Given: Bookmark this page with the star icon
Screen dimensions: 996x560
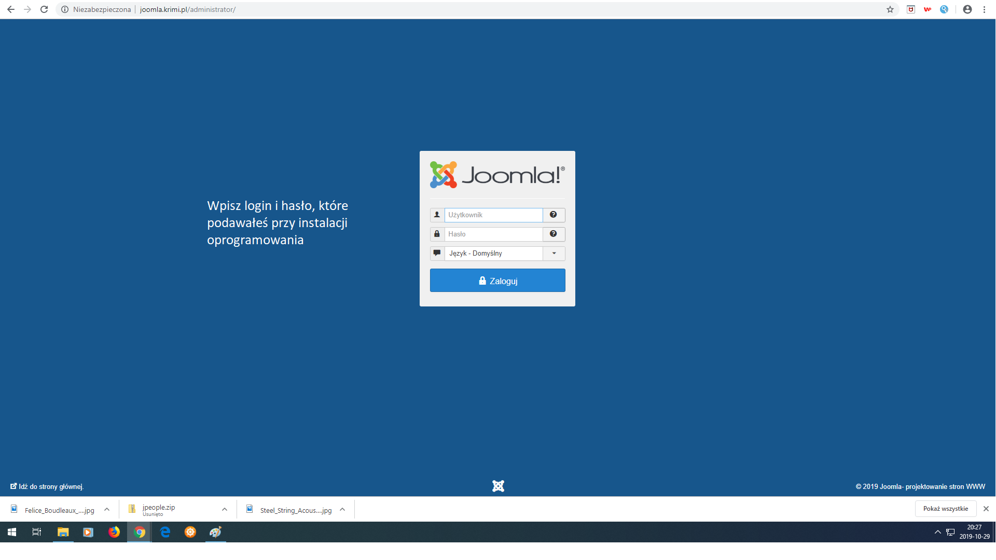Looking at the screenshot, I should (x=890, y=9).
